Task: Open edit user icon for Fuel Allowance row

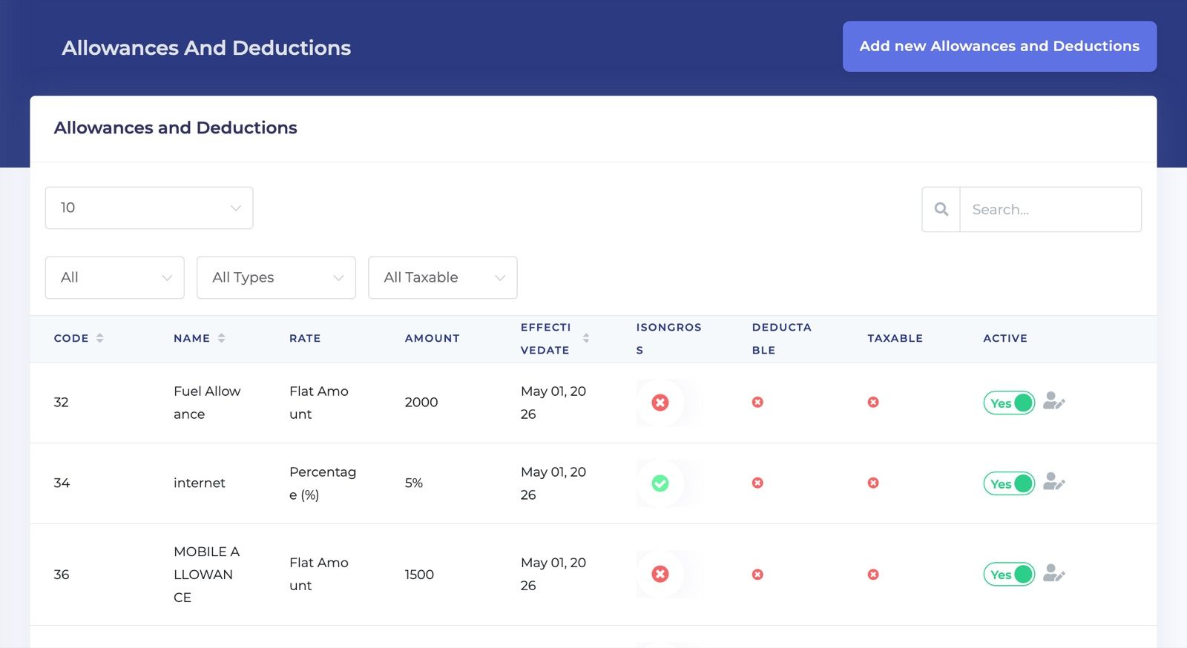Action: click(1053, 401)
